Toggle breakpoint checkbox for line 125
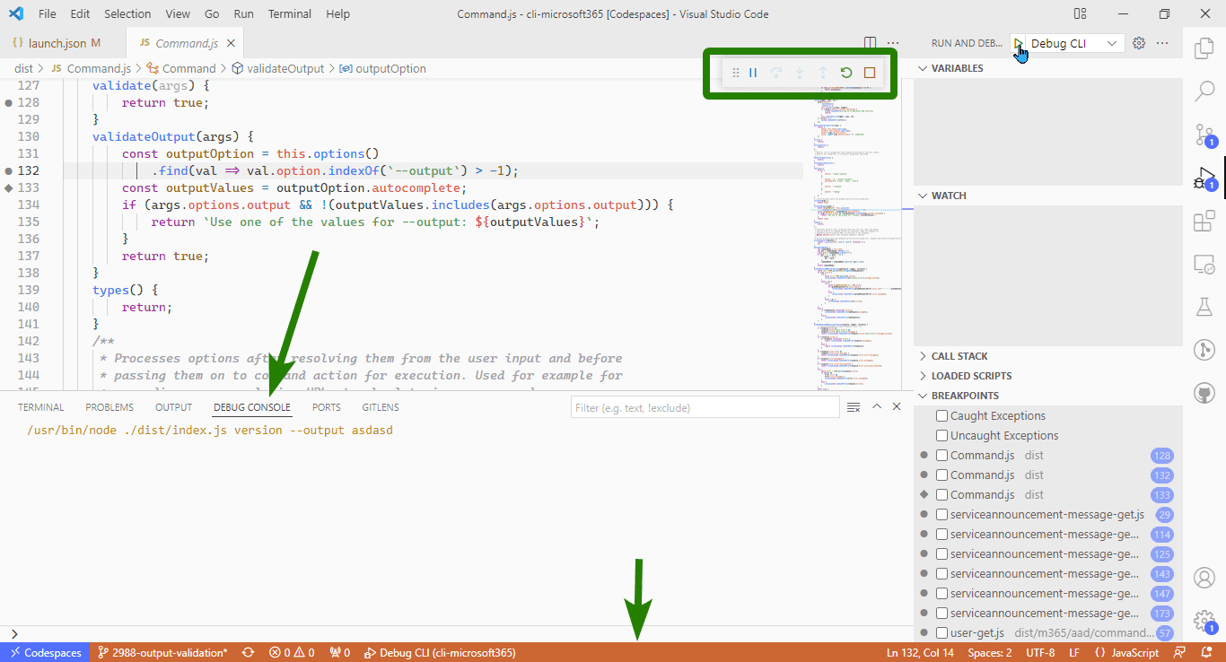Viewport: 1226px width, 662px height. tap(942, 554)
